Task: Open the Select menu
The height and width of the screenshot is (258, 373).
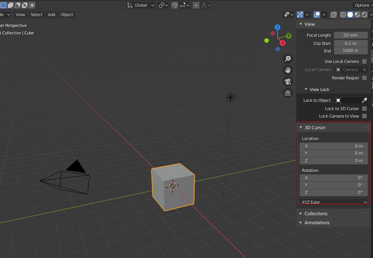Action: 36,15
